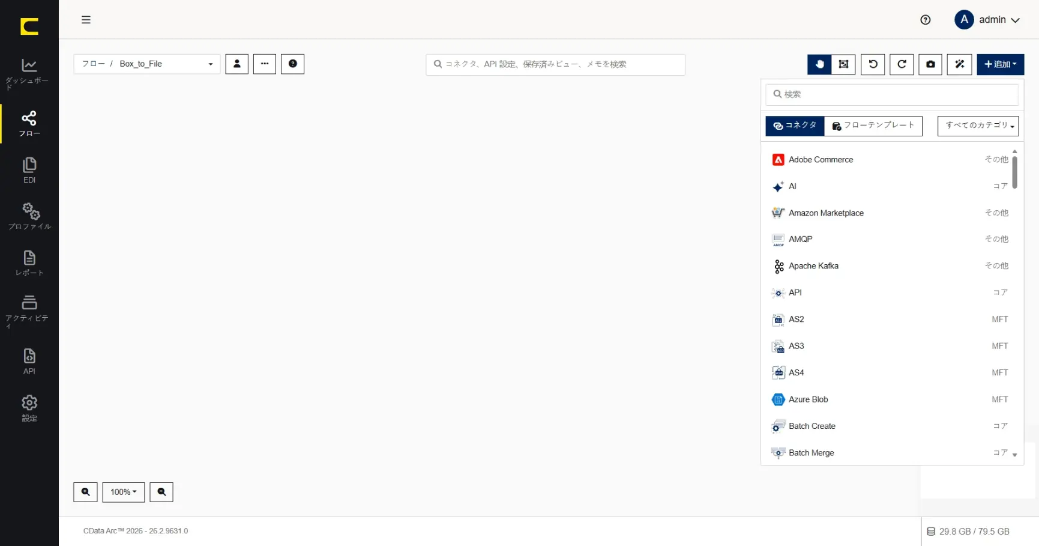This screenshot has height=546, width=1039.
Task: Select the AS3 connector
Action: (x=890, y=346)
